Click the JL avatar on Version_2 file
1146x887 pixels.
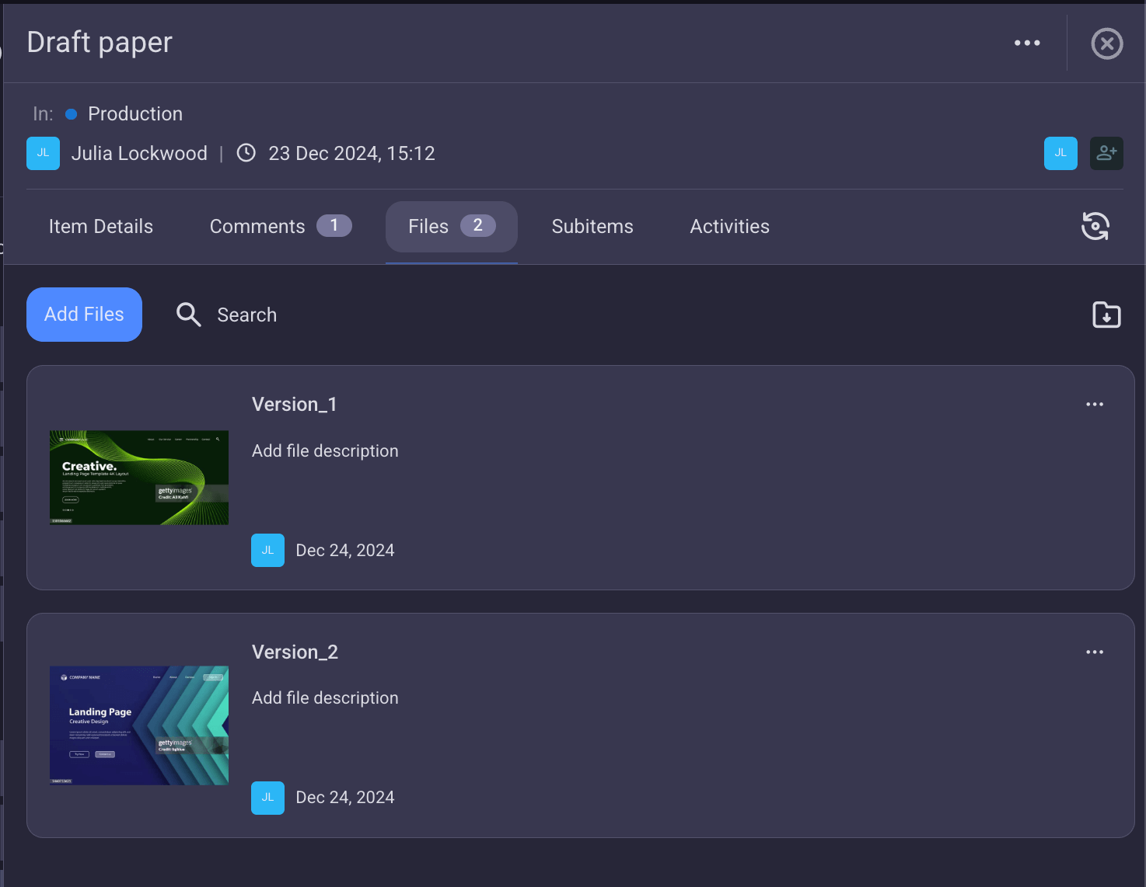267,798
